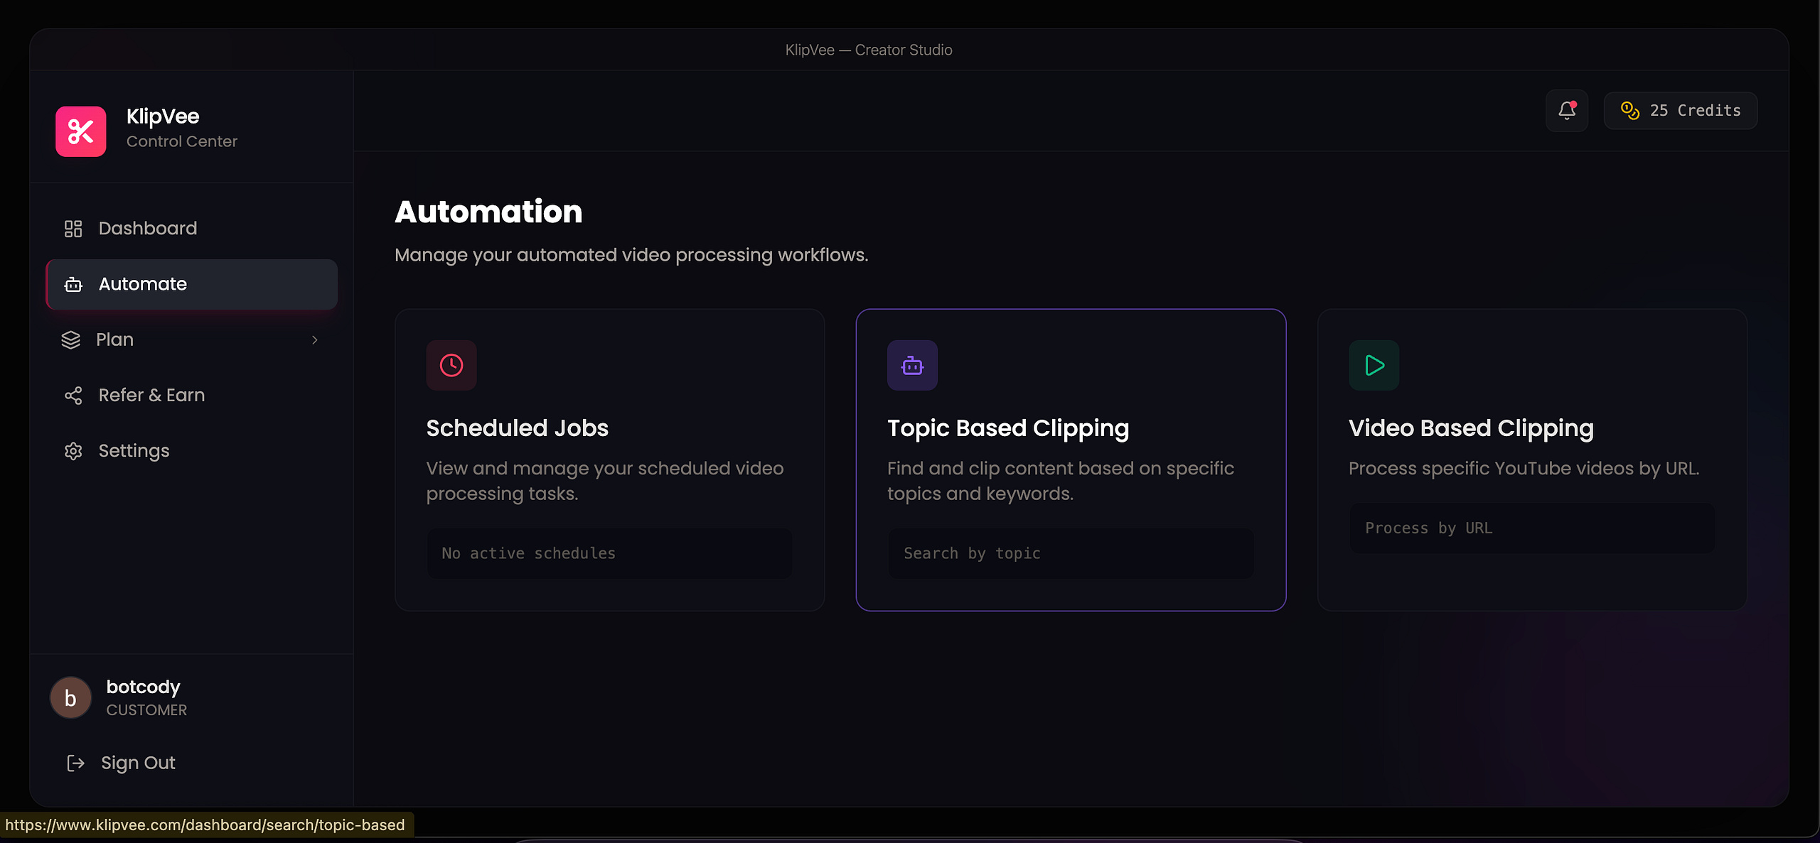This screenshot has width=1820, height=843.
Task: Click the green play icon on Video Based Clipping
Action: [1374, 365]
